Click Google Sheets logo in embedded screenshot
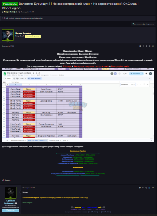The height and width of the screenshot is (216, 157). point(5,74)
